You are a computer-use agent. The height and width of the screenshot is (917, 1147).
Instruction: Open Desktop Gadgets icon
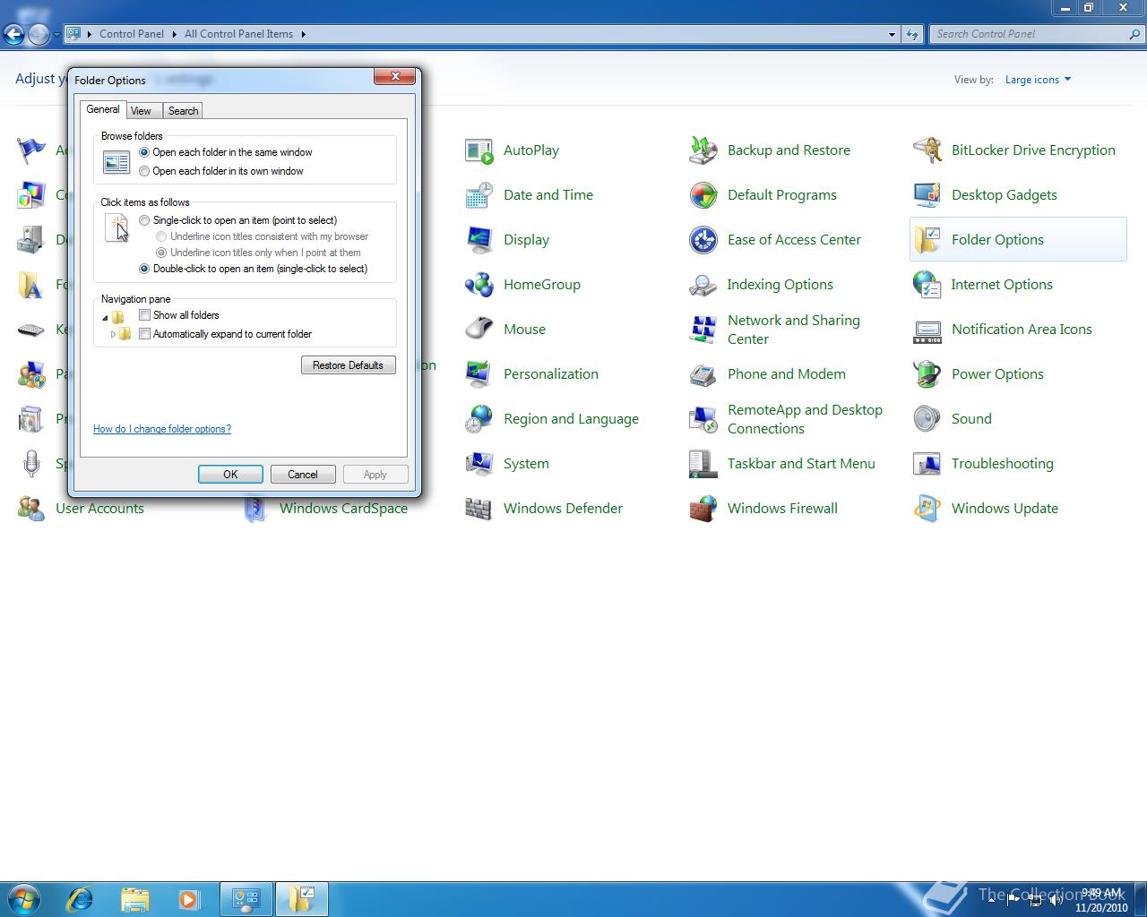927,195
